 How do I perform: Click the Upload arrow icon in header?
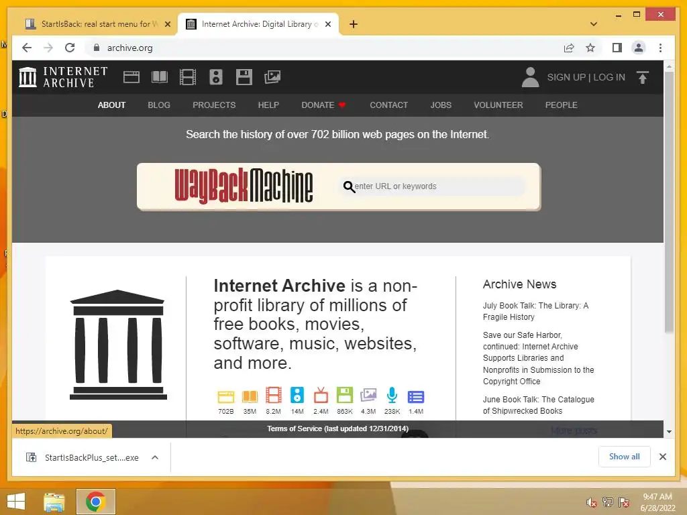(x=642, y=77)
